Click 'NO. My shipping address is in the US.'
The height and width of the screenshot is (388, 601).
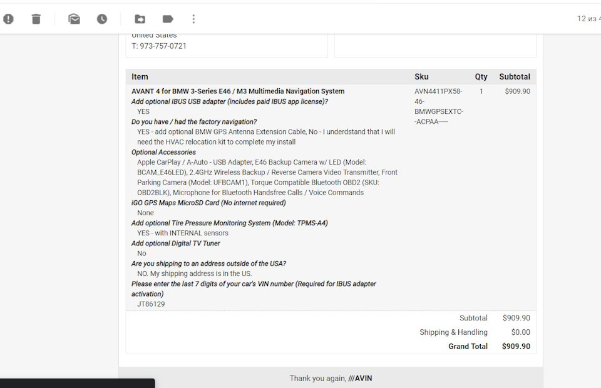coord(194,273)
